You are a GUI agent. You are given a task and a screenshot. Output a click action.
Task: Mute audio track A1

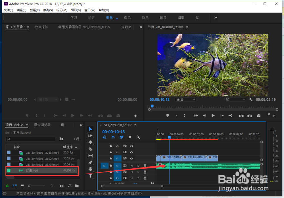131,166
